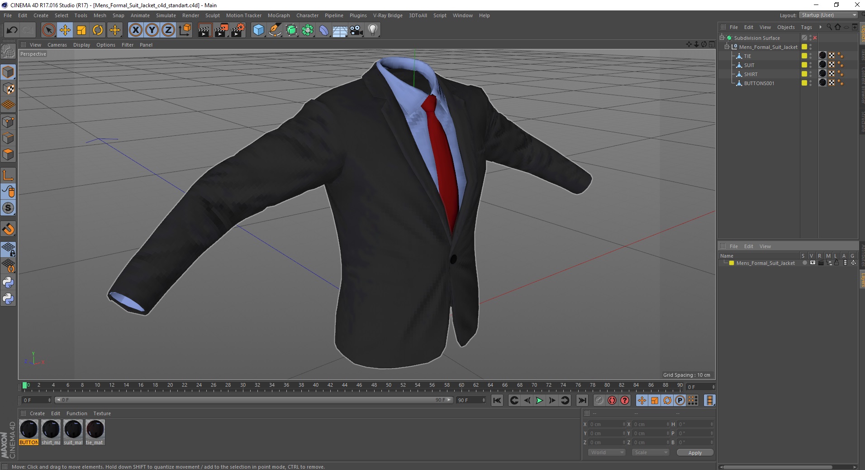Click the Undo arrow icon

click(12, 30)
